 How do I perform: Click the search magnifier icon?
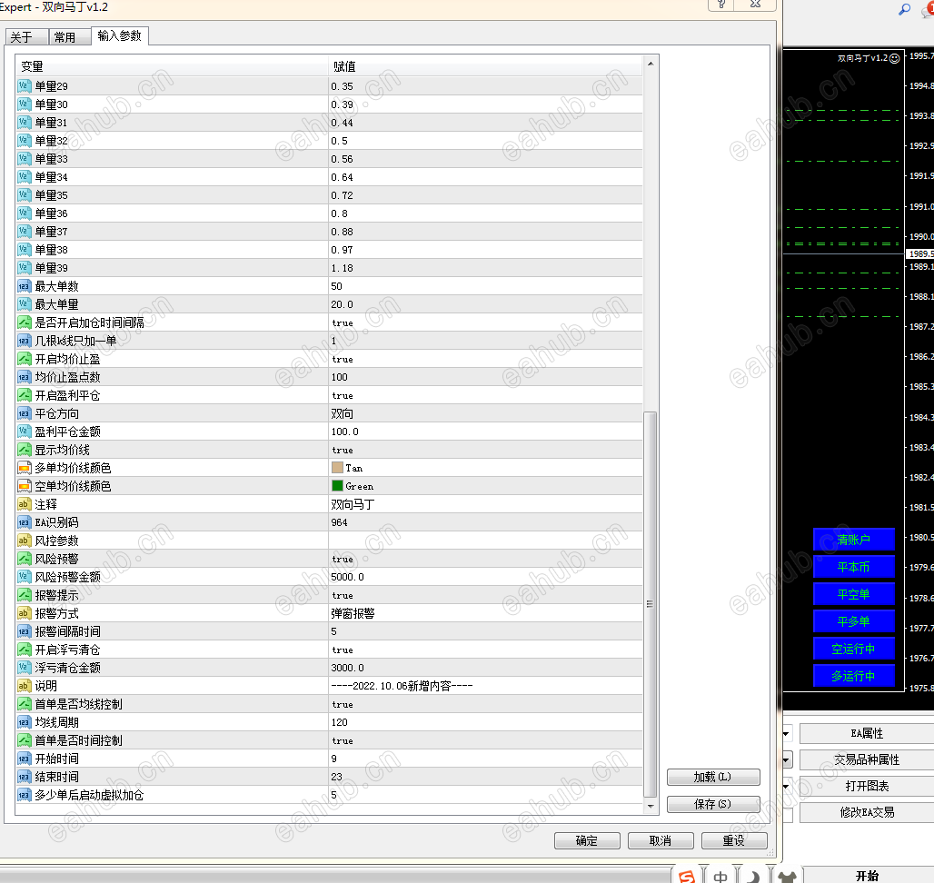[x=904, y=9]
